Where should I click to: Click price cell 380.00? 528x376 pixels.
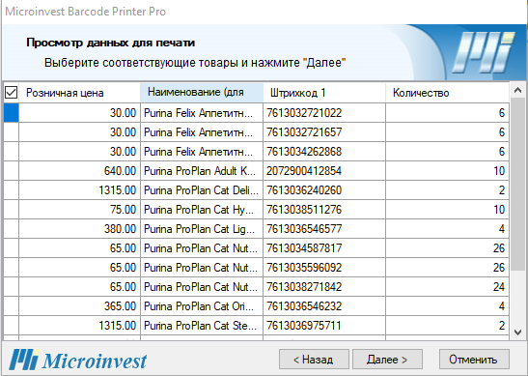[79, 229]
